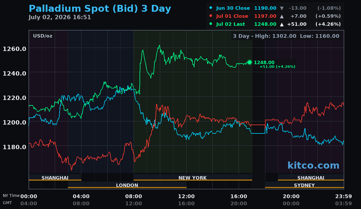
Task: Click the Jul 02 Last label
Action: [x=231, y=24]
